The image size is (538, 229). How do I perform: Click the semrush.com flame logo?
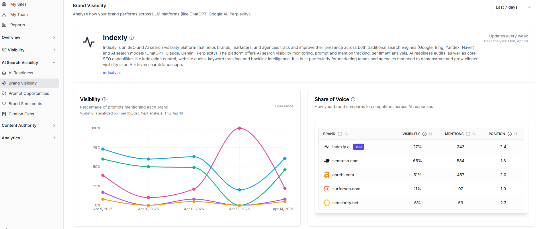(x=327, y=161)
